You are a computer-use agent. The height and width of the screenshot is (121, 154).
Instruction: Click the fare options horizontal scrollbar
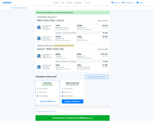(73, 106)
